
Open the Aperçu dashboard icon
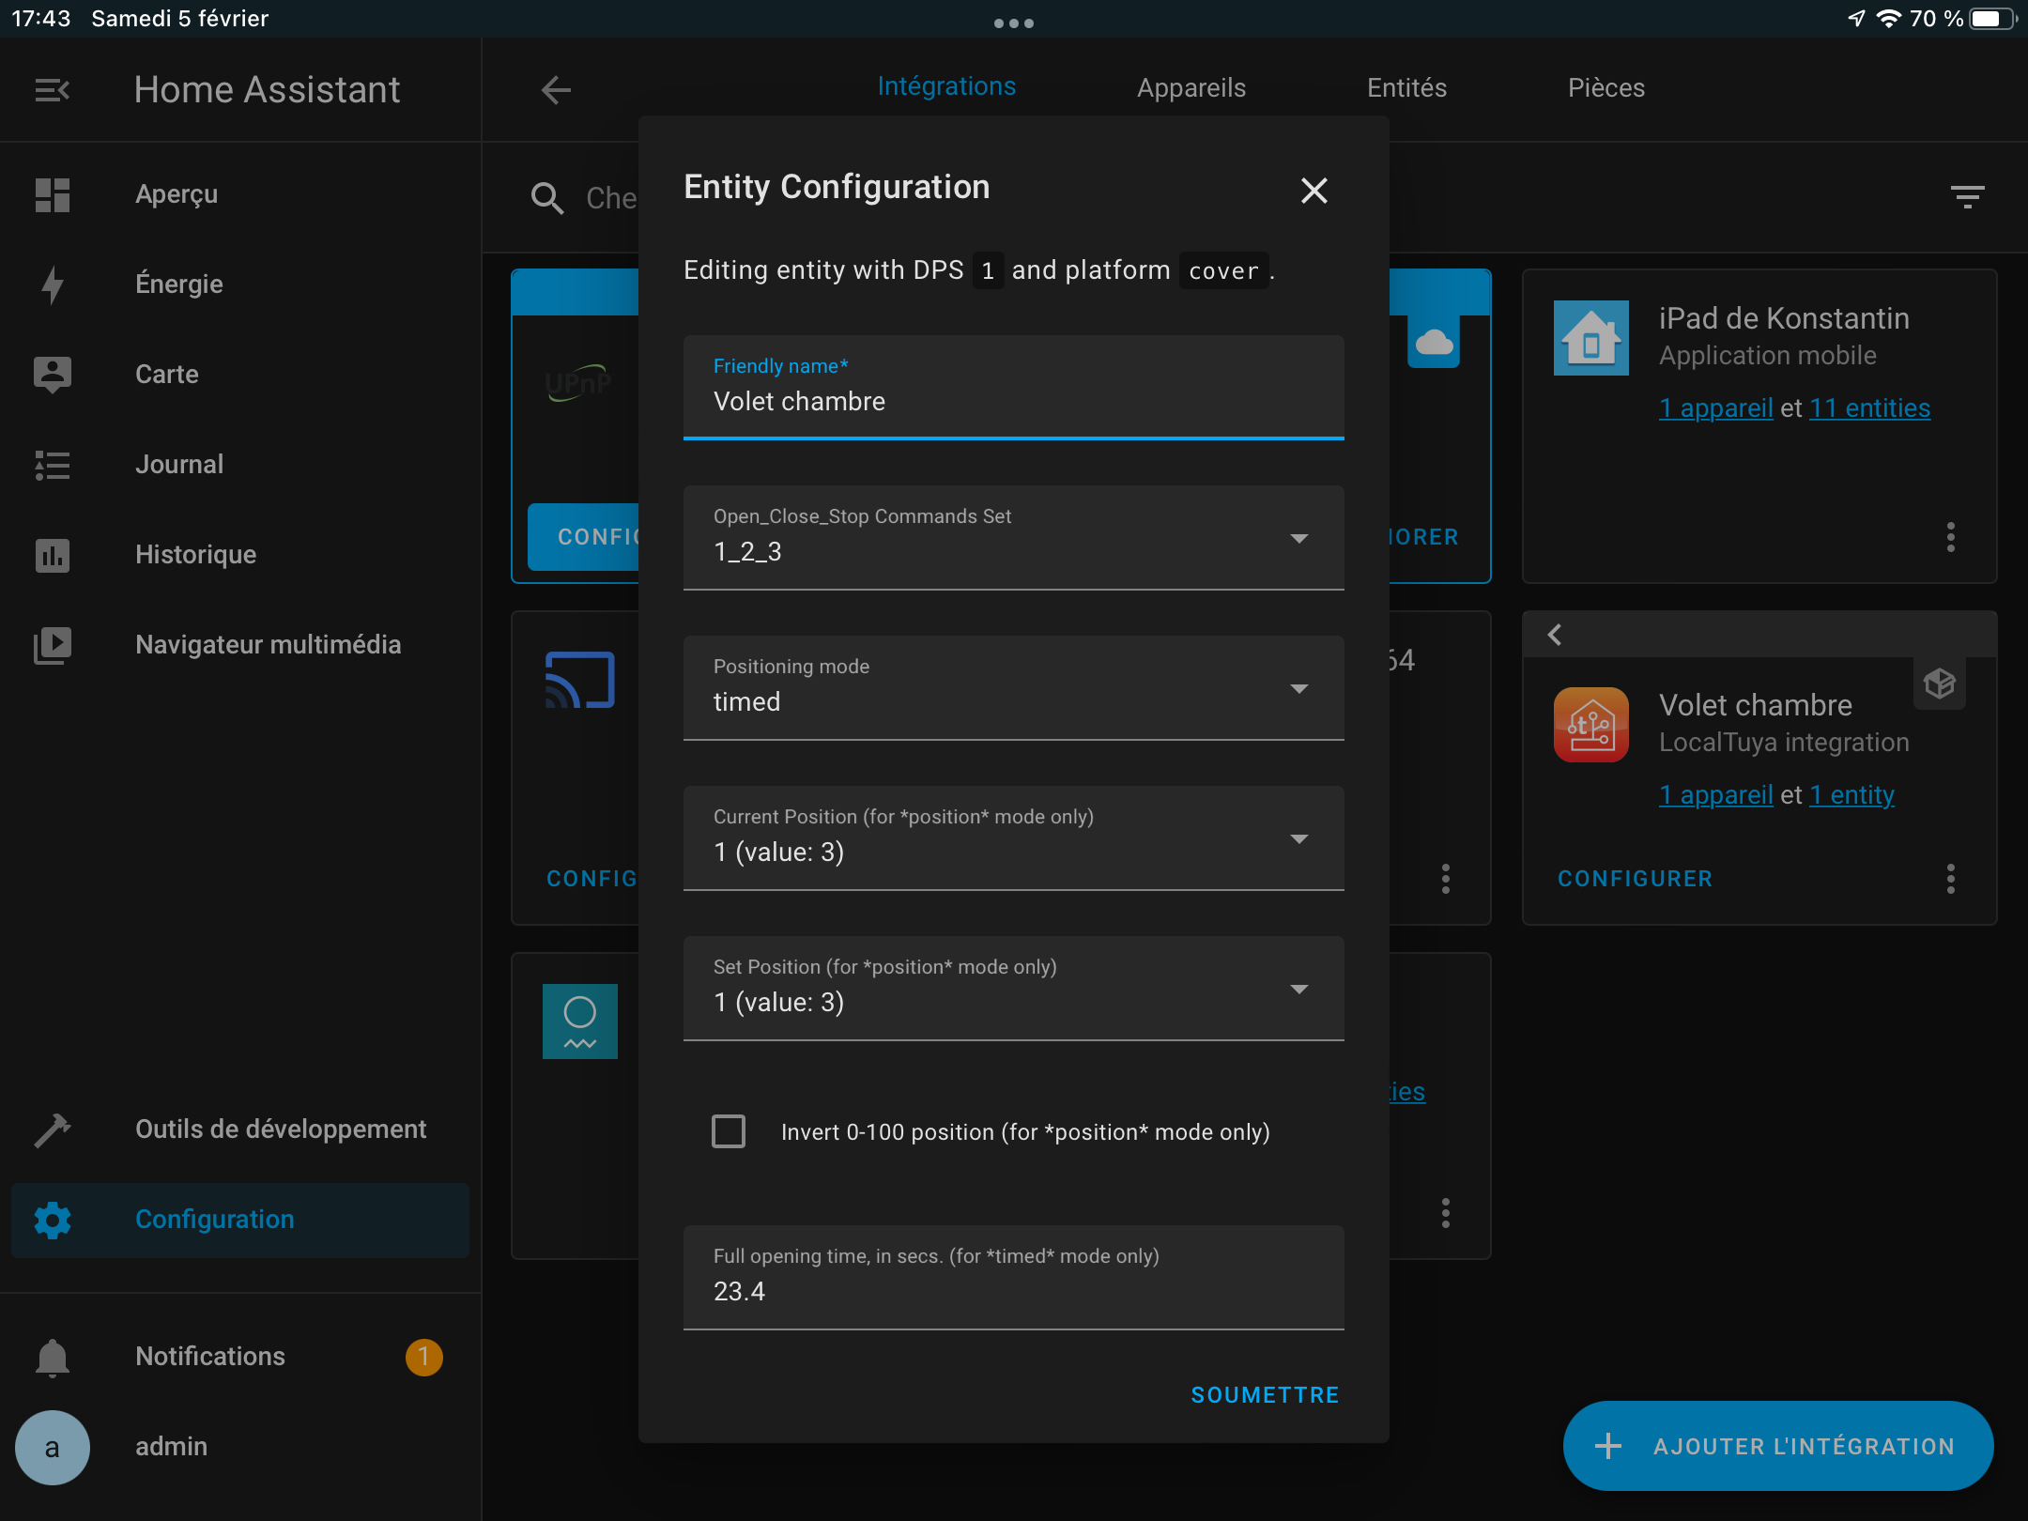point(53,194)
